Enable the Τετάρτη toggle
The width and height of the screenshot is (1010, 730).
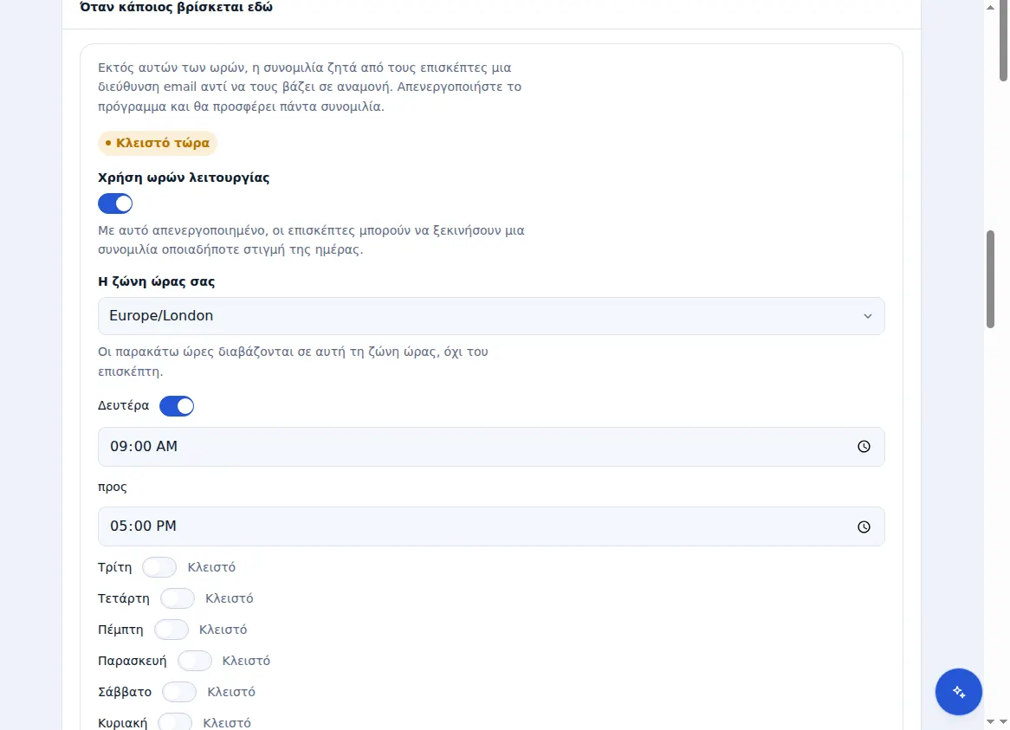click(177, 598)
